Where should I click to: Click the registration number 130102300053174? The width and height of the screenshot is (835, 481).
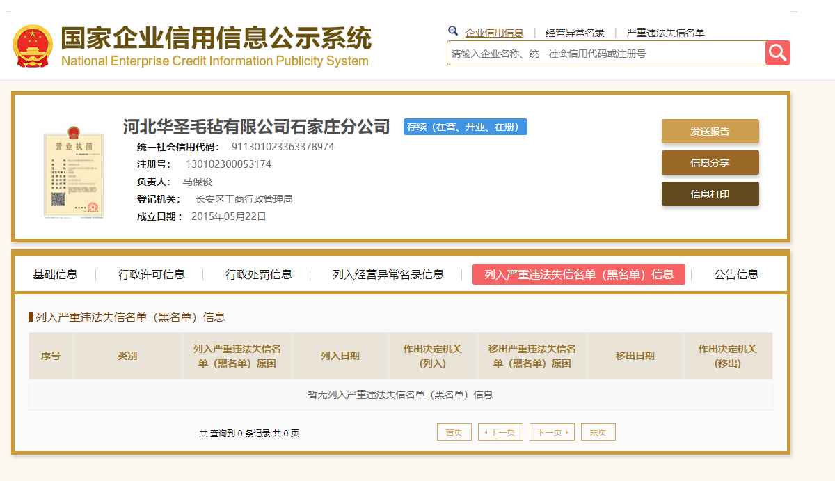(228, 164)
